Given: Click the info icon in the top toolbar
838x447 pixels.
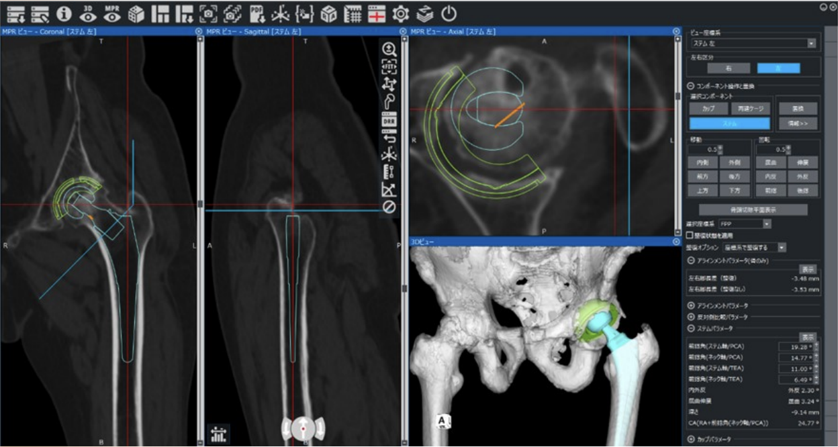Looking at the screenshot, I should pos(64,13).
